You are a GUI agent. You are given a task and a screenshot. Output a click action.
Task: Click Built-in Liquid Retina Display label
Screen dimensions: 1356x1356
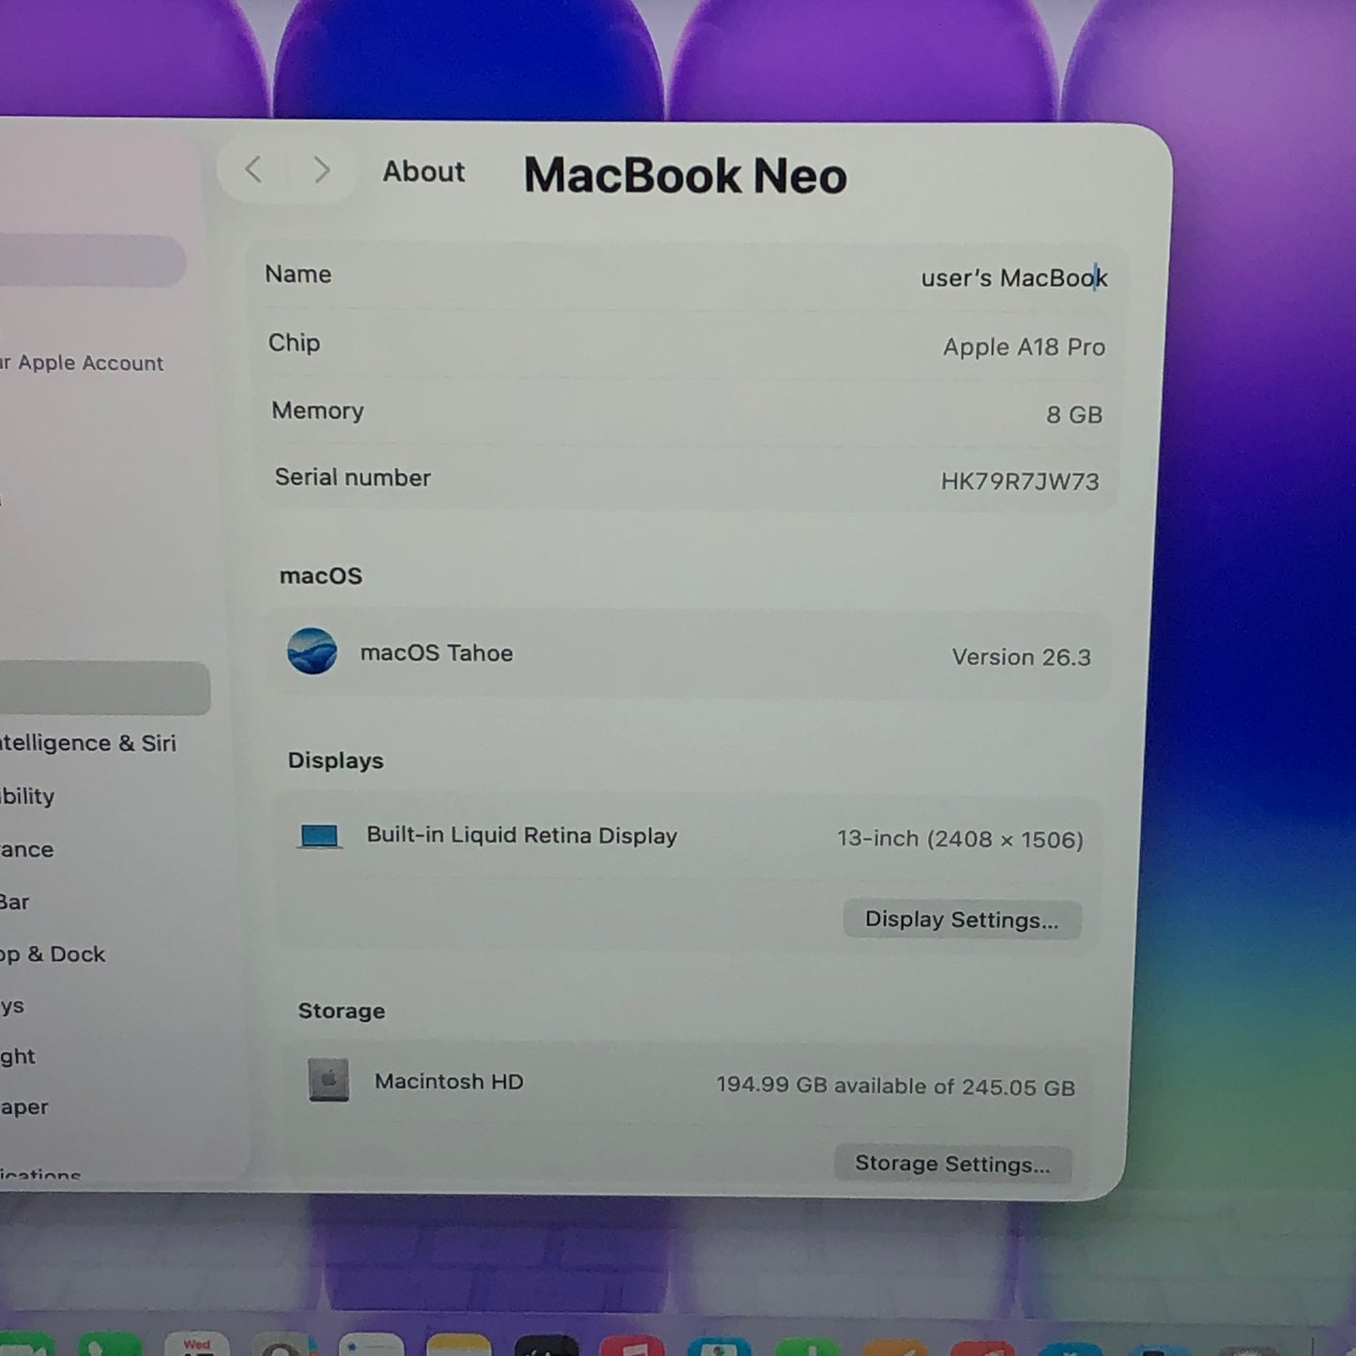(522, 835)
